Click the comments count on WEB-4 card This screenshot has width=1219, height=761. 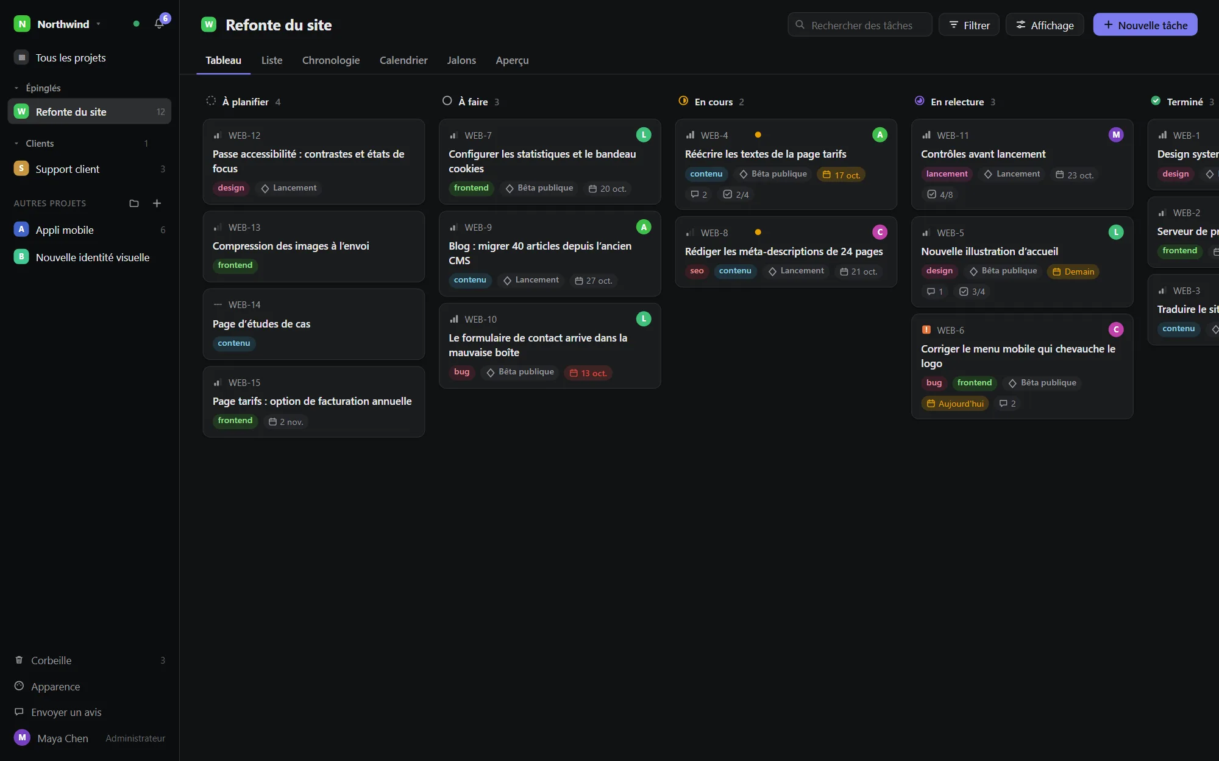(698, 195)
